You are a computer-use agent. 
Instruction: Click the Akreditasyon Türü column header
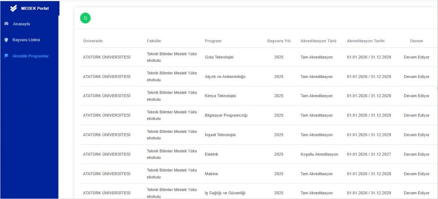point(318,41)
